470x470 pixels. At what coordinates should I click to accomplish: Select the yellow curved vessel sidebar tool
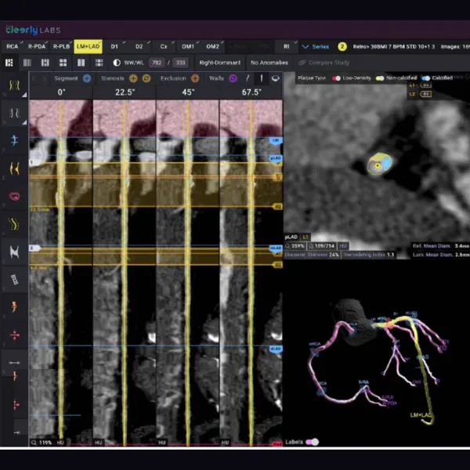[14, 224]
